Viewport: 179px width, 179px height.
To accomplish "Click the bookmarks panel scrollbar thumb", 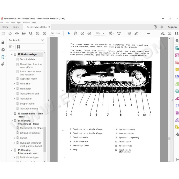I will click(x=45, y=139).
